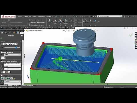Screen dimensions: 137x103
Task: Open the PropertyManager tab icon
Action: (6, 33)
